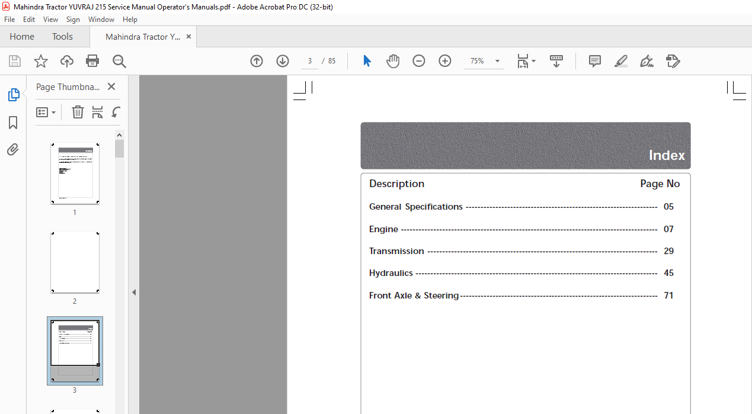Switch to the Home tab

[22, 37]
